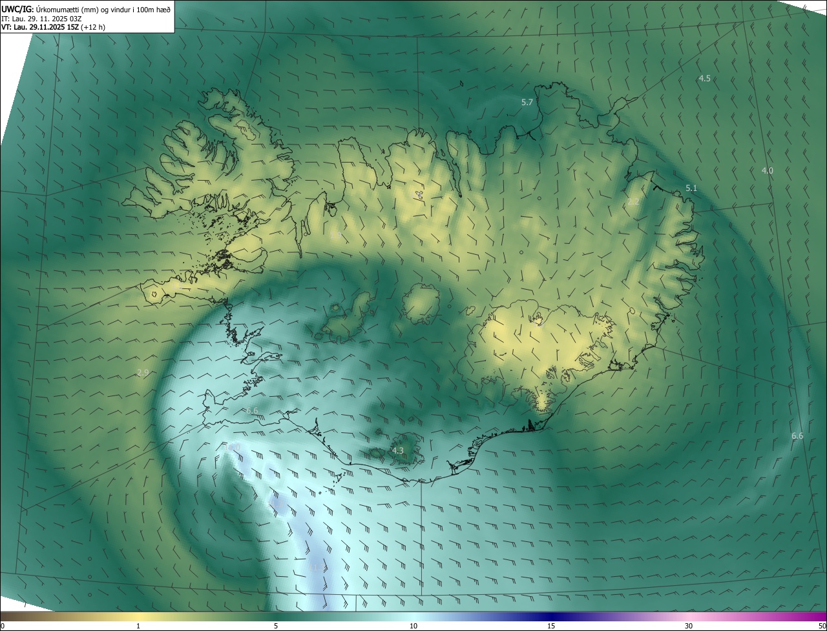Click the 10 tick on the color scale
Image resolution: width=827 pixels, height=631 pixels.
point(413,626)
